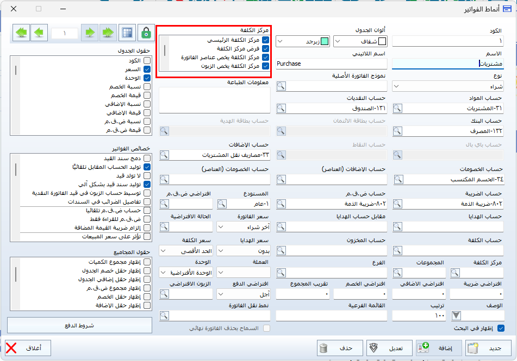Jump to the last record using the double right arrow
This screenshot has width=517, height=361.
[108, 33]
